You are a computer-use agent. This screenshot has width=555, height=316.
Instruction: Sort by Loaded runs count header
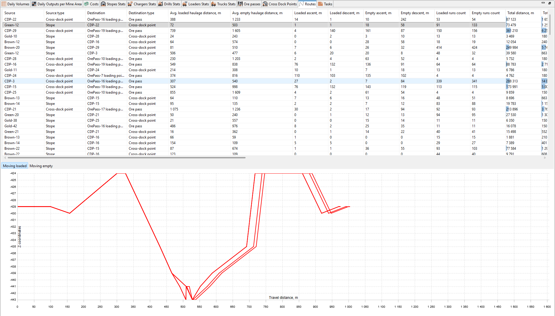(x=452, y=13)
